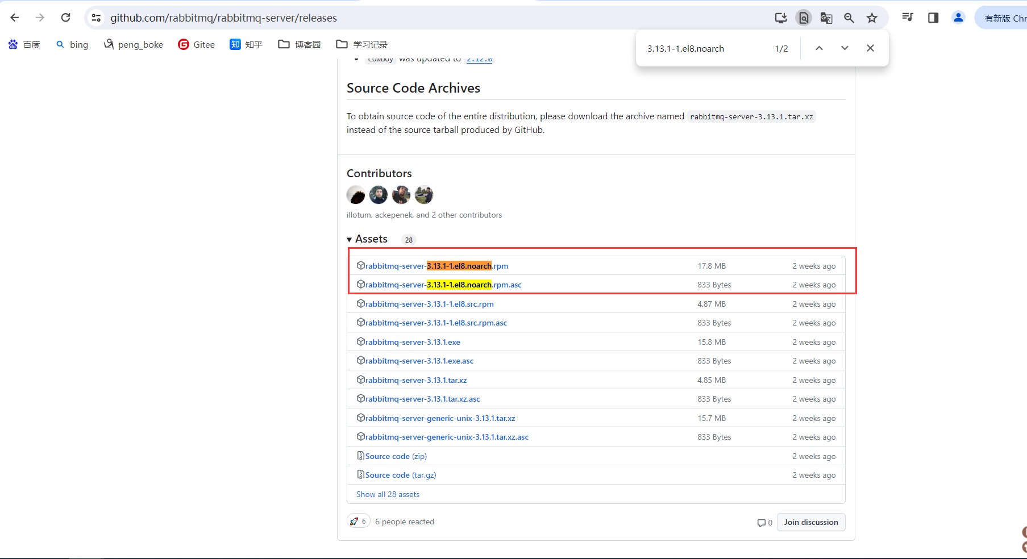Click package icon beside noarch.rpm asset
Image resolution: width=1027 pixels, height=559 pixels.
[360, 265]
